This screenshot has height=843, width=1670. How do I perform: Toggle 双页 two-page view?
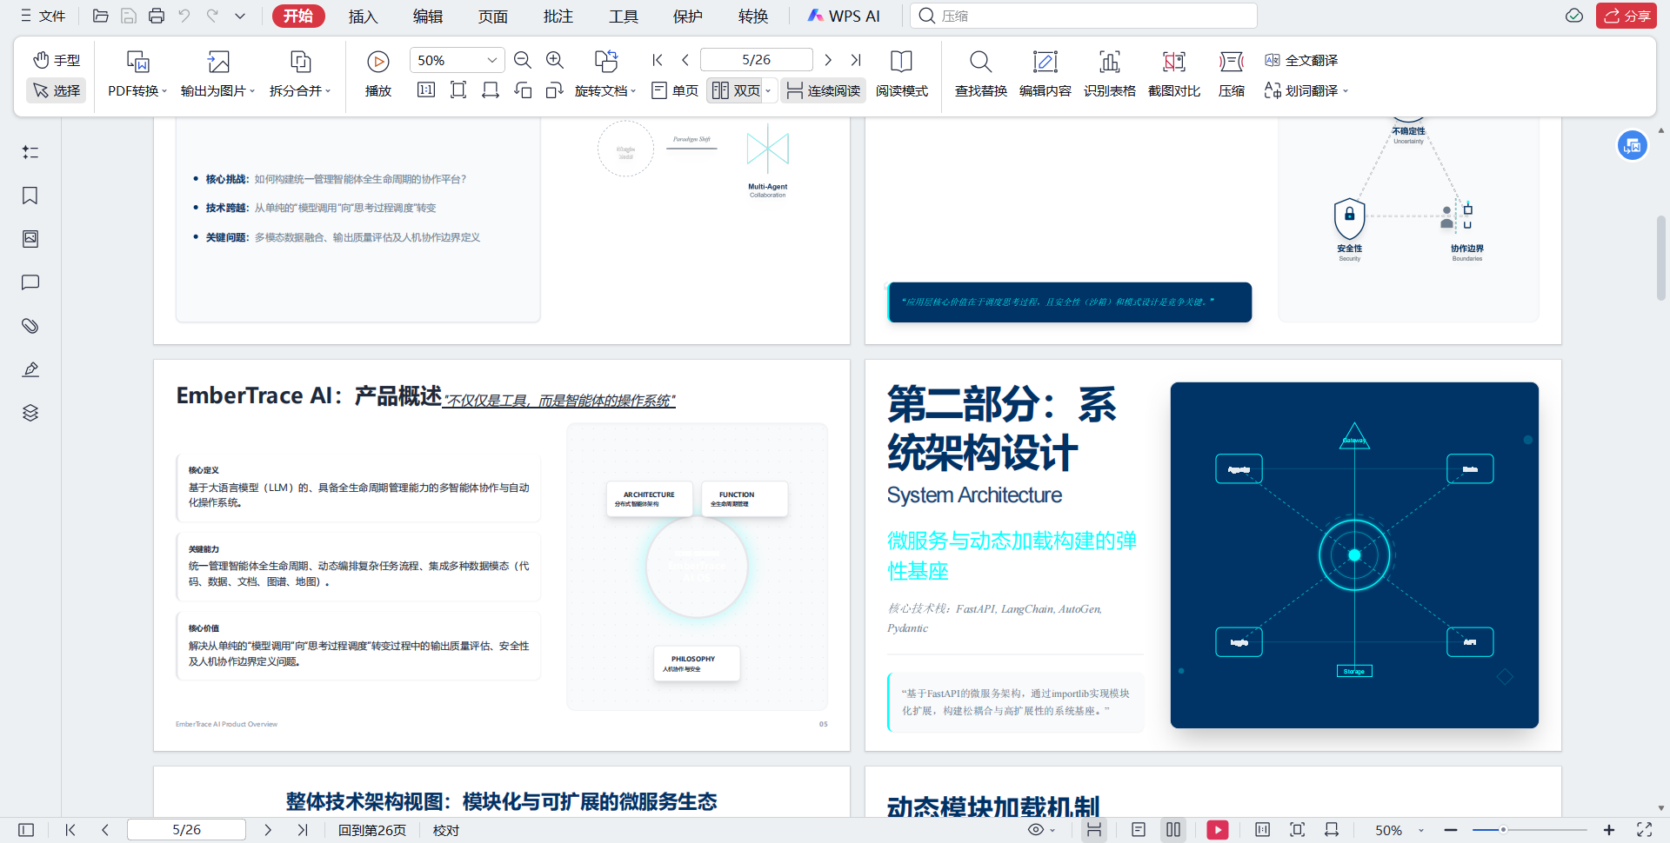(735, 90)
